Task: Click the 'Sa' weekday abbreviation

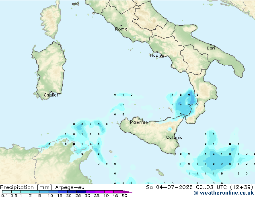Action: point(149,187)
